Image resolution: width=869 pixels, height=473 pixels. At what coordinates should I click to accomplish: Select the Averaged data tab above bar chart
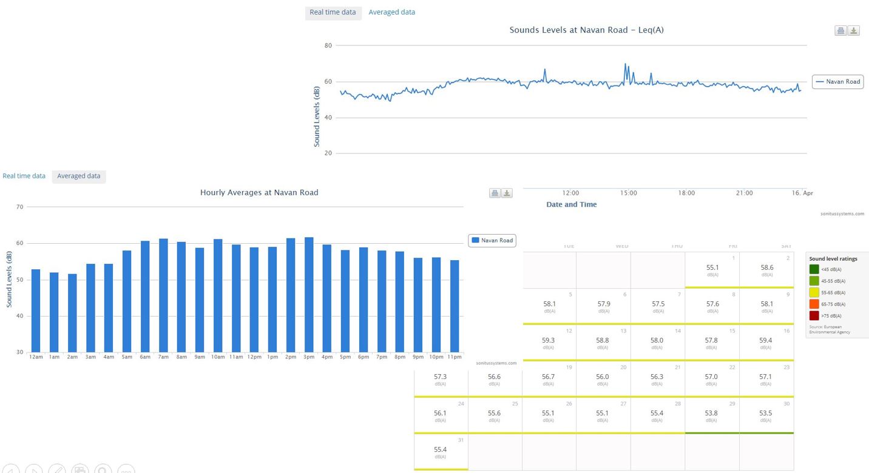coord(79,176)
